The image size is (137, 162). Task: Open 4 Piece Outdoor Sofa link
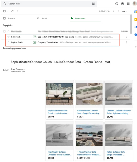point(89,153)
